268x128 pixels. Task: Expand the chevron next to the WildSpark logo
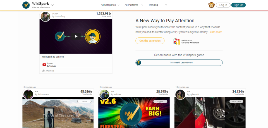(52, 5)
